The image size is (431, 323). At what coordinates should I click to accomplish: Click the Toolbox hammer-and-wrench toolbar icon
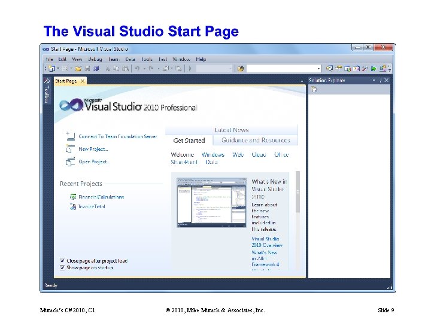pos(365,68)
